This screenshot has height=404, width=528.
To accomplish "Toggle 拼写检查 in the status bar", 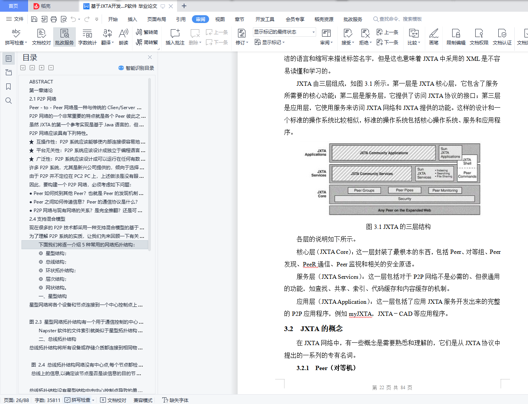I will click(x=78, y=400).
